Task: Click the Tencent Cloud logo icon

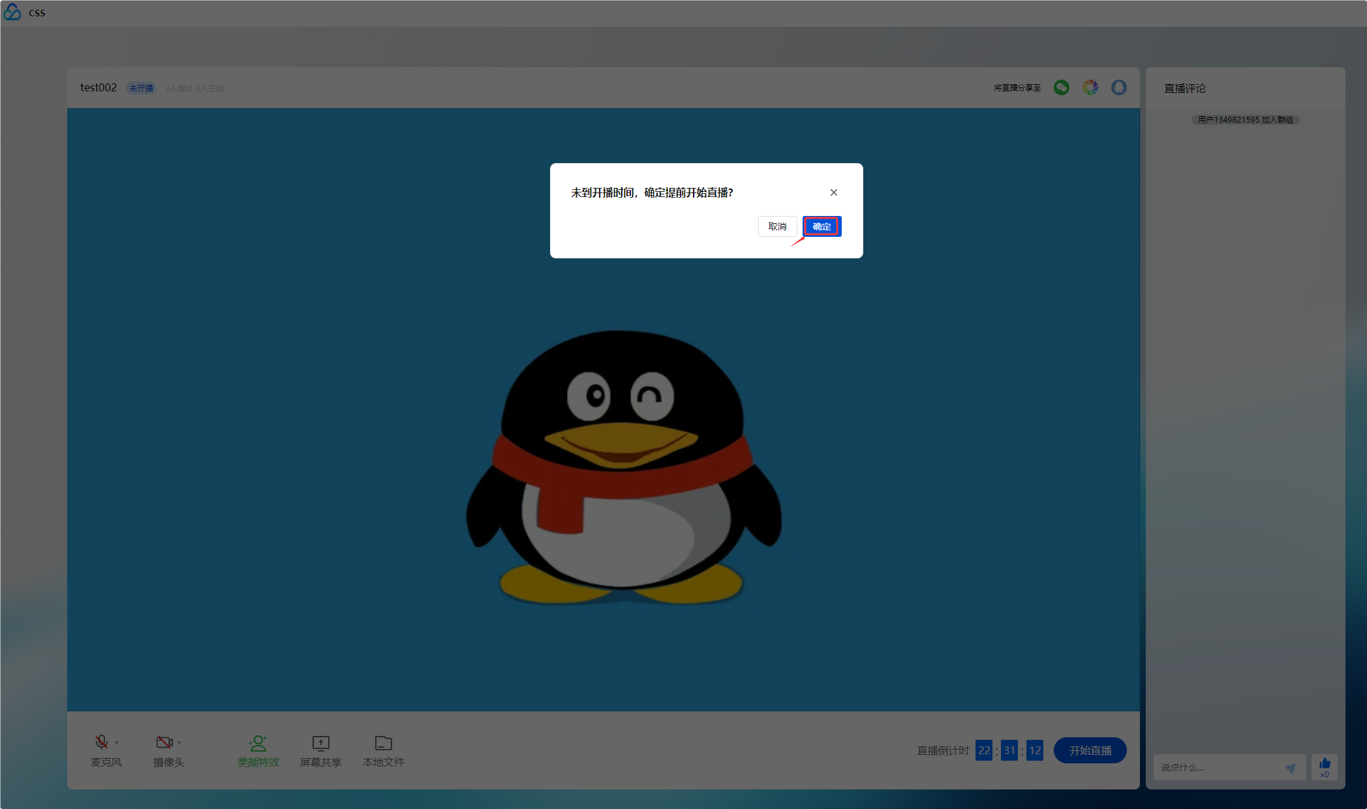Action: [x=12, y=12]
